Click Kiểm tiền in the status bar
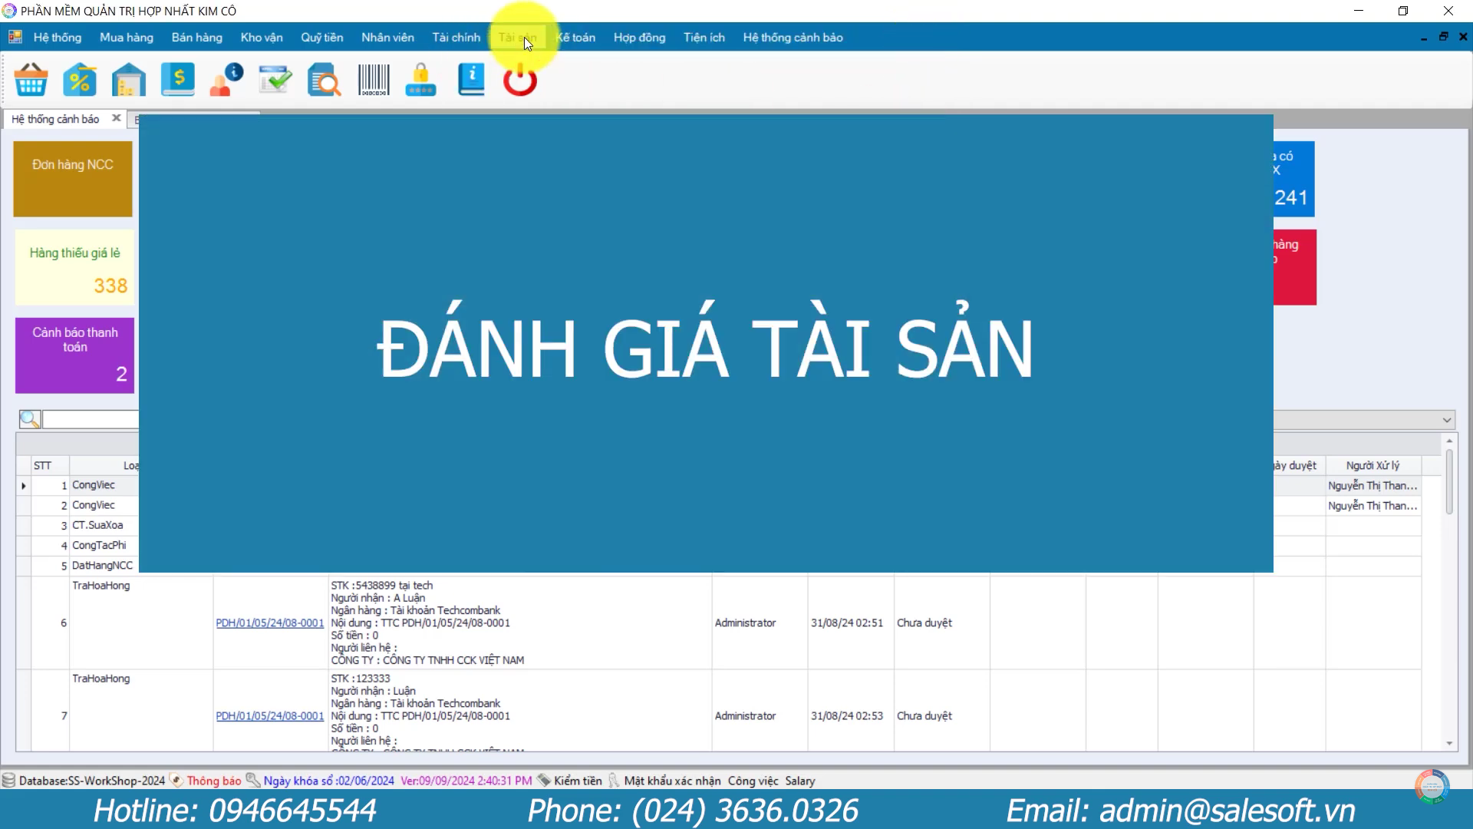Screen dimensions: 1473x829 (x=578, y=781)
